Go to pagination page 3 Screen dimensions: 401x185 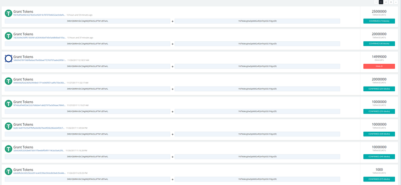(391, 2)
